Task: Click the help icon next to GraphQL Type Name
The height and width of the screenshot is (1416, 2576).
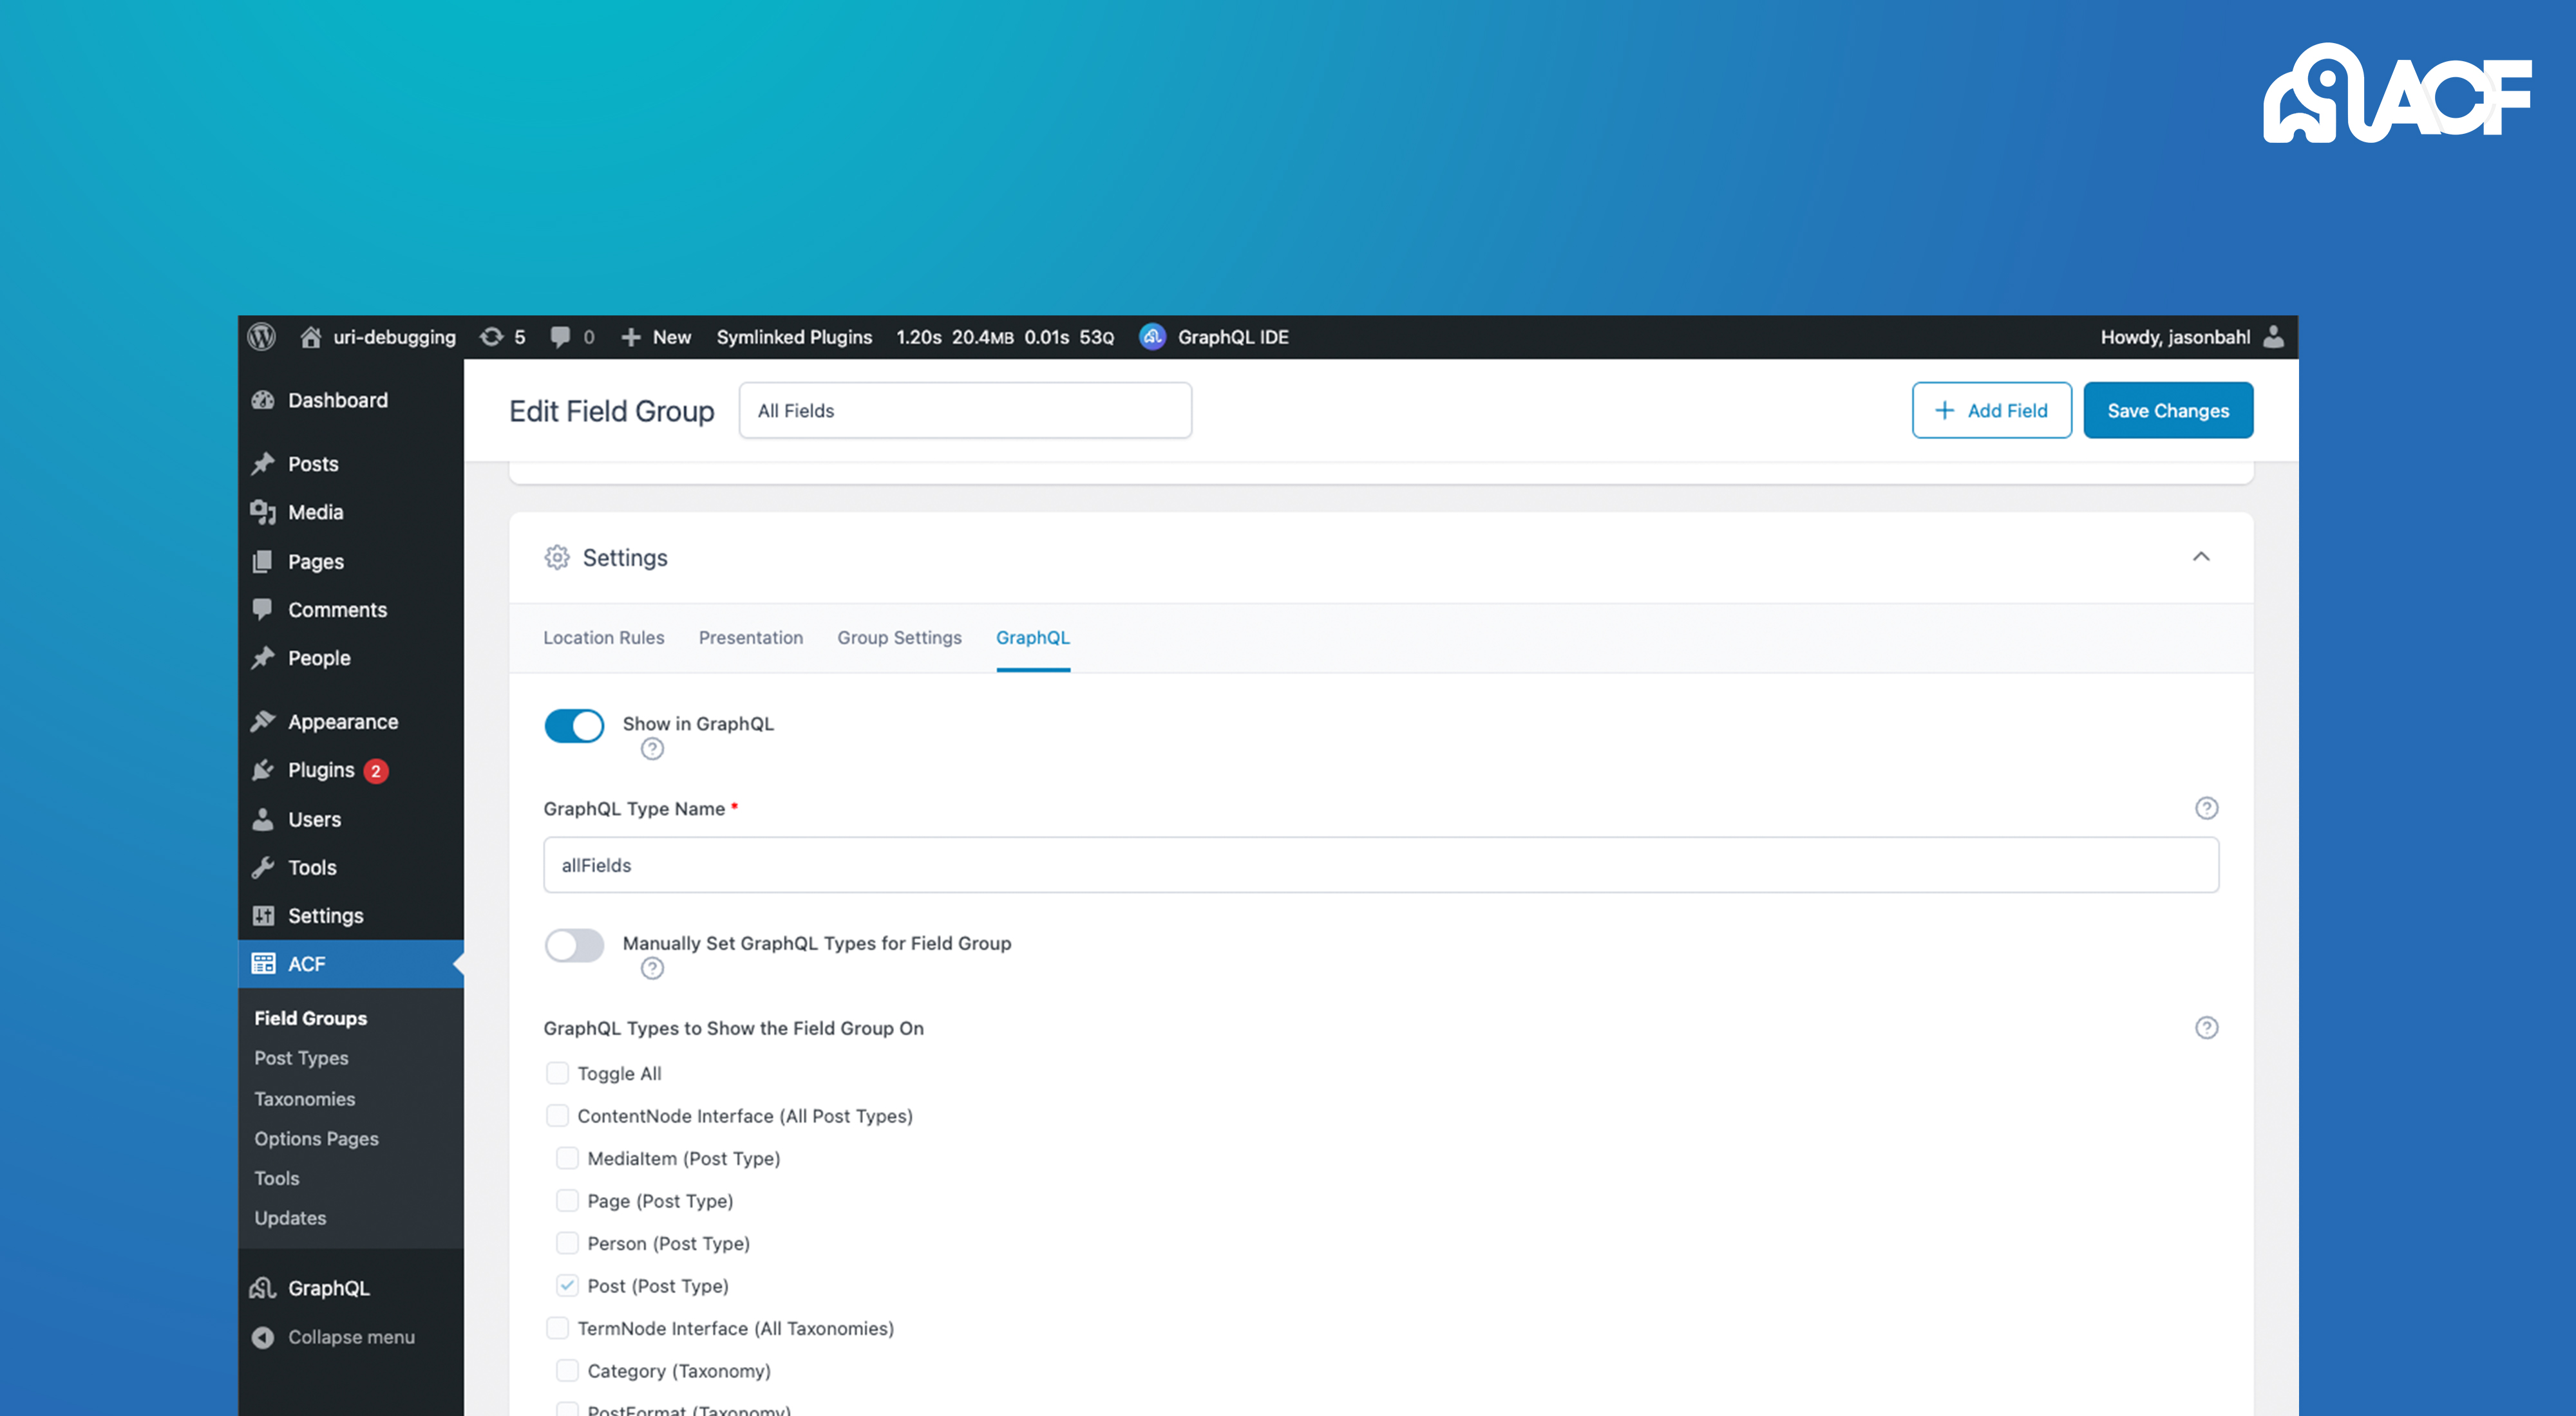Action: tap(2206, 807)
